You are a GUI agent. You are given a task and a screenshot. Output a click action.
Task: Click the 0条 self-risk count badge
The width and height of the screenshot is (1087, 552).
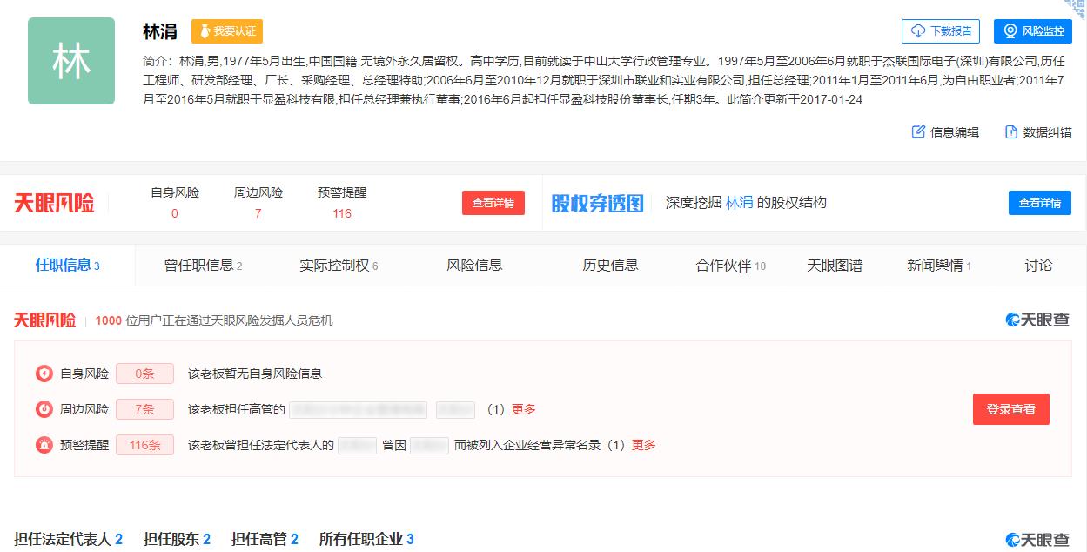tap(144, 374)
